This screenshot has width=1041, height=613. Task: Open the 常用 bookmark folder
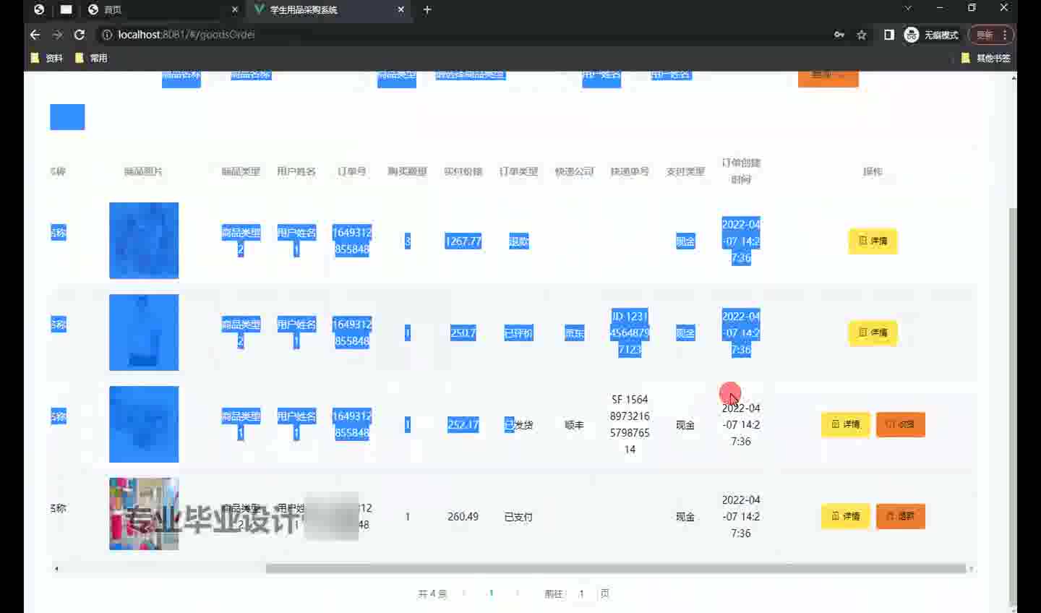(x=91, y=58)
